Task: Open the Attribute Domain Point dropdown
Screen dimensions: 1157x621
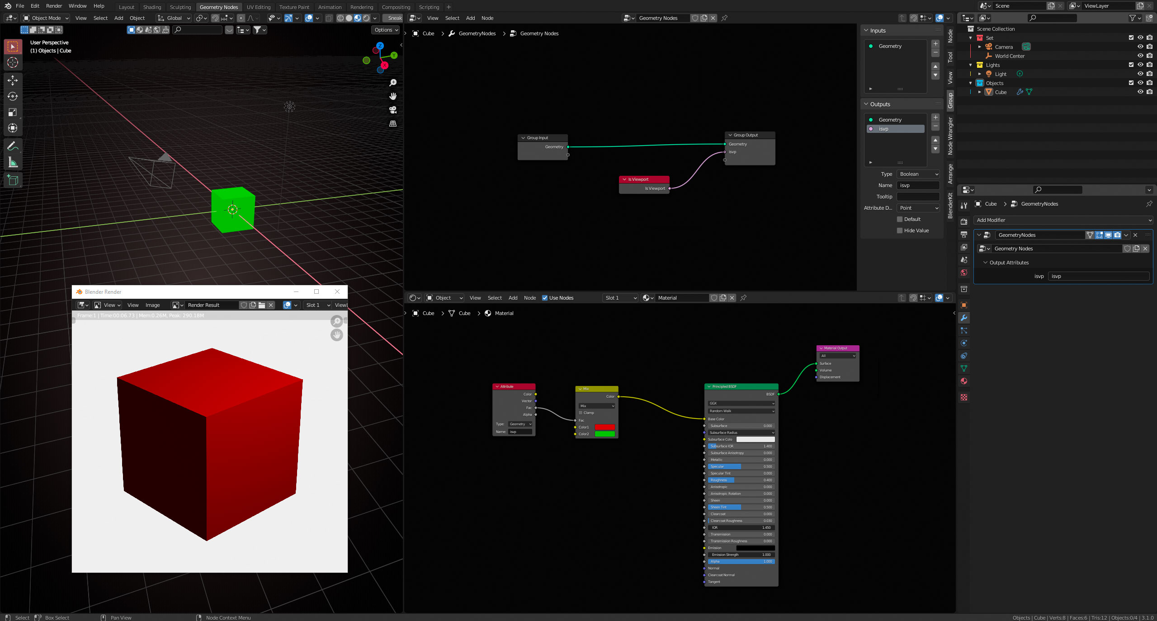Action: [x=918, y=208]
